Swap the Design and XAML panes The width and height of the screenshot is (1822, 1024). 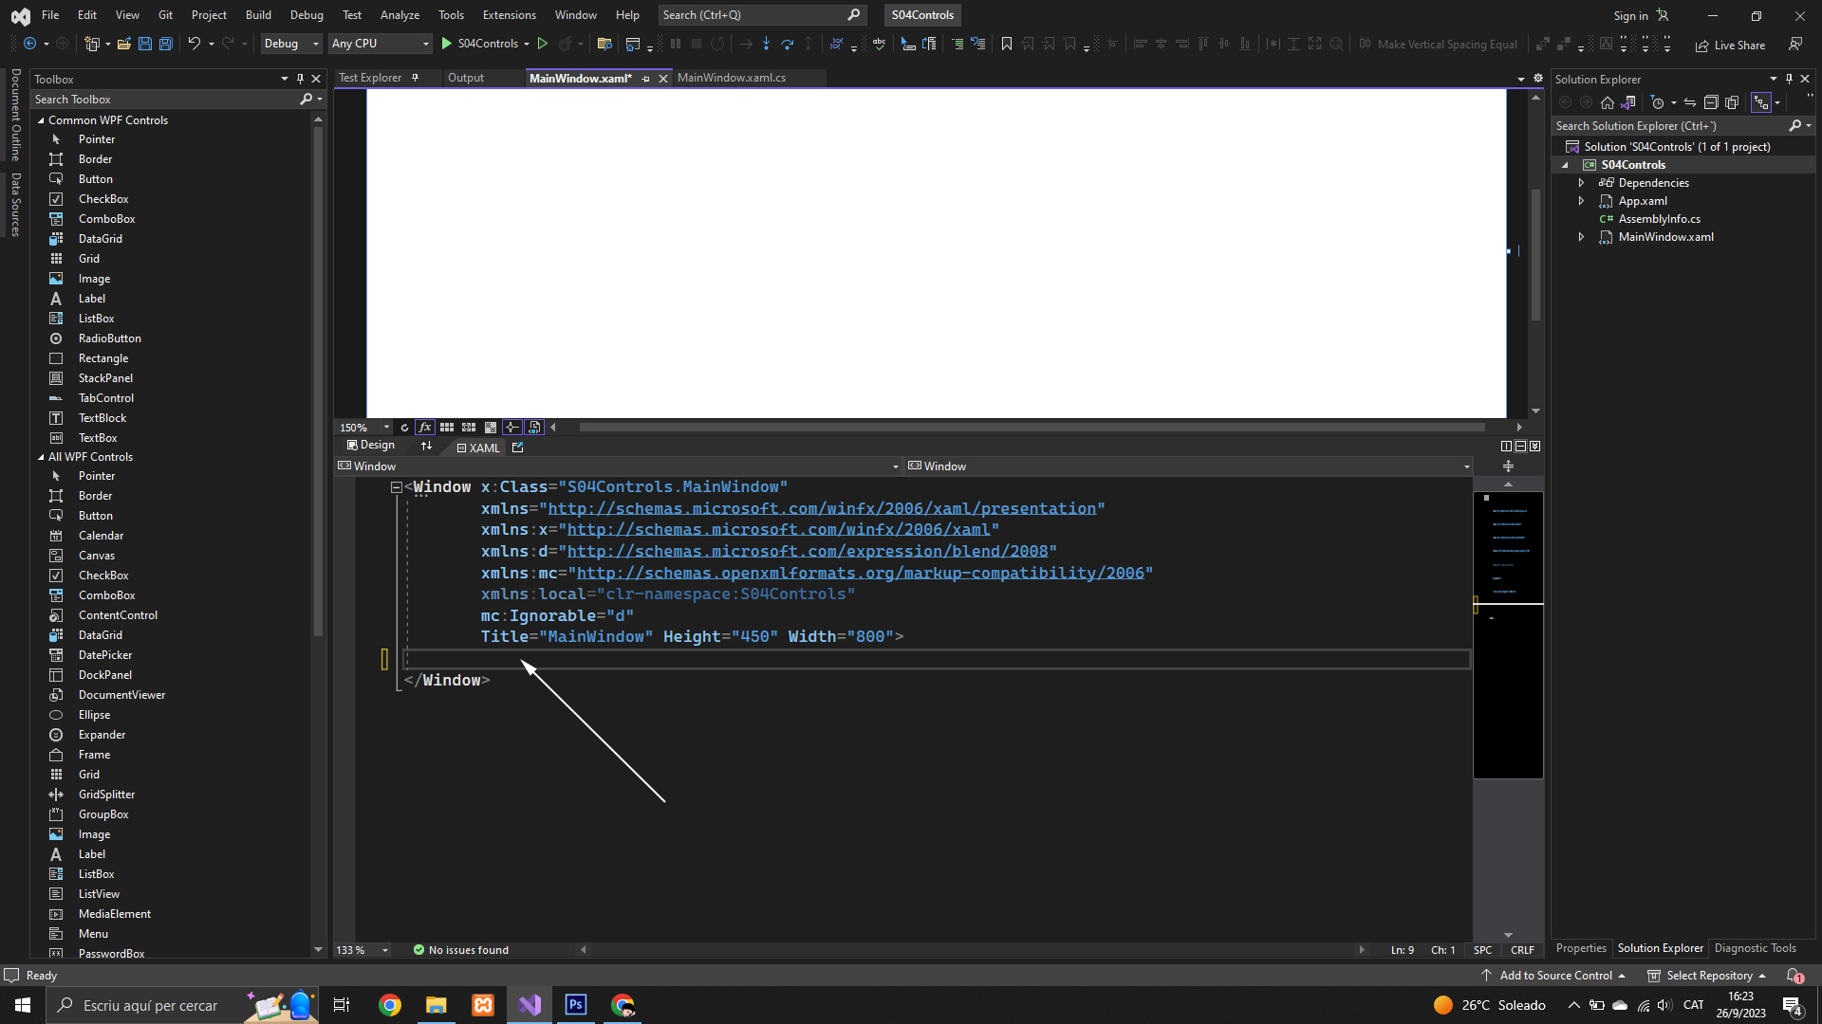(x=426, y=446)
